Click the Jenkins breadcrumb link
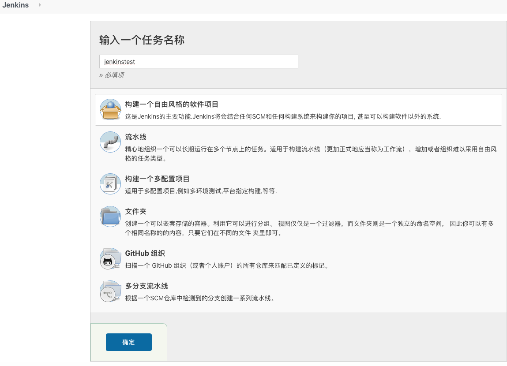The width and height of the screenshot is (507, 366). 15,5
